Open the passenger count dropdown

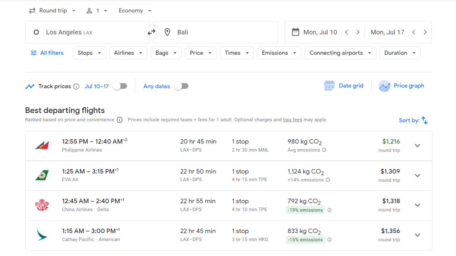coord(97,11)
